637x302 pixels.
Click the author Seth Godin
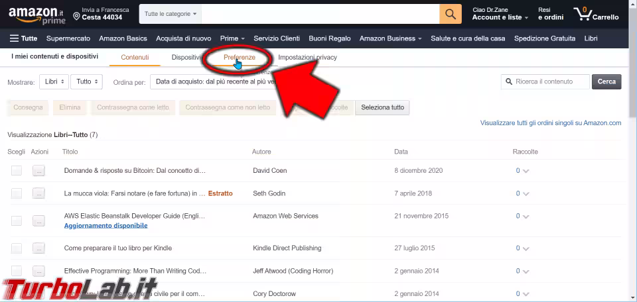click(x=269, y=193)
